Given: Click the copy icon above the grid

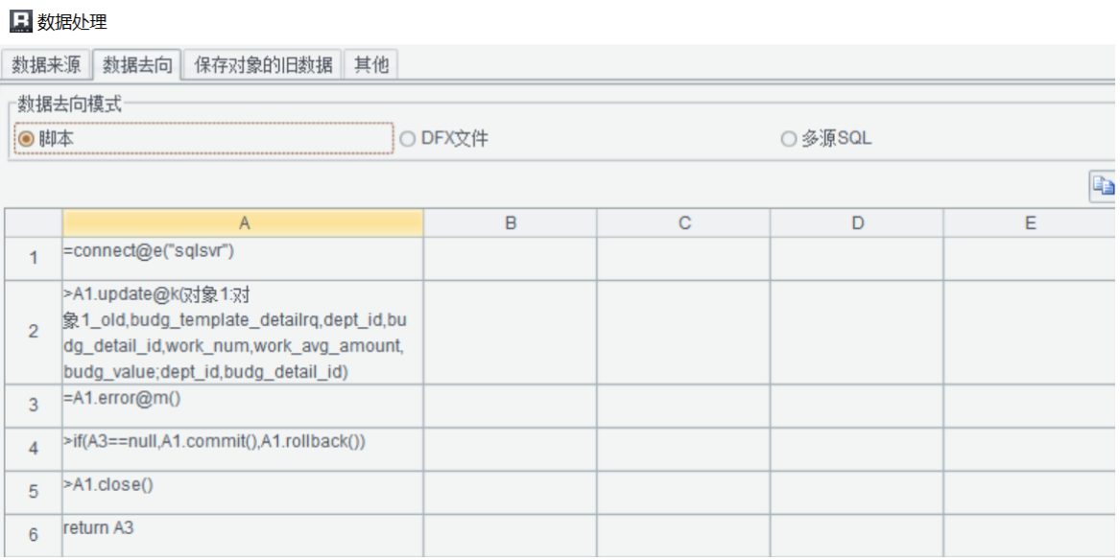Looking at the screenshot, I should point(1102,186).
